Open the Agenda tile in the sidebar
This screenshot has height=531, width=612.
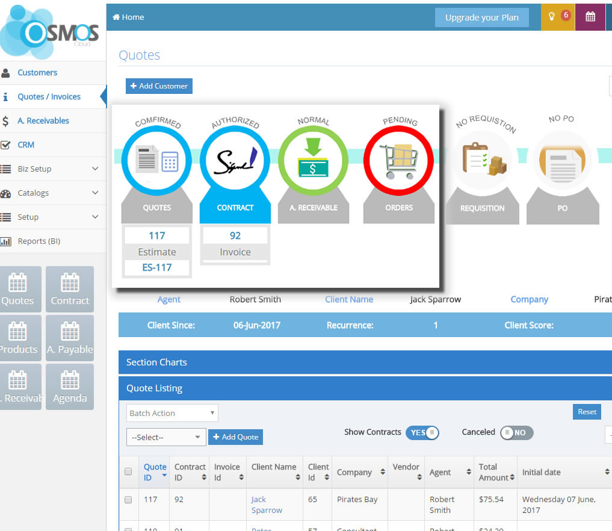pyautogui.click(x=69, y=387)
